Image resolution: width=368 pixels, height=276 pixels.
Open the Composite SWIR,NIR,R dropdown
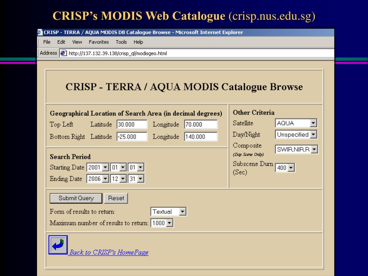coord(296,149)
